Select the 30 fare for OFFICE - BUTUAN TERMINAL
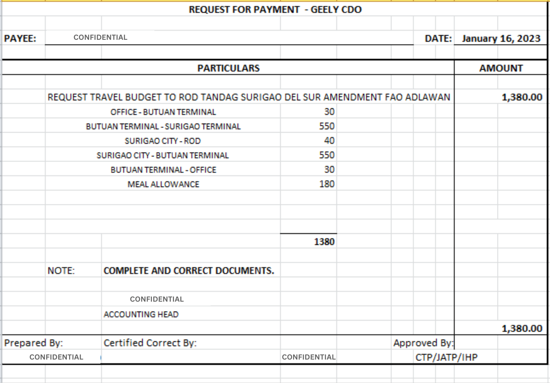The height and width of the screenshot is (383, 550). click(x=329, y=112)
